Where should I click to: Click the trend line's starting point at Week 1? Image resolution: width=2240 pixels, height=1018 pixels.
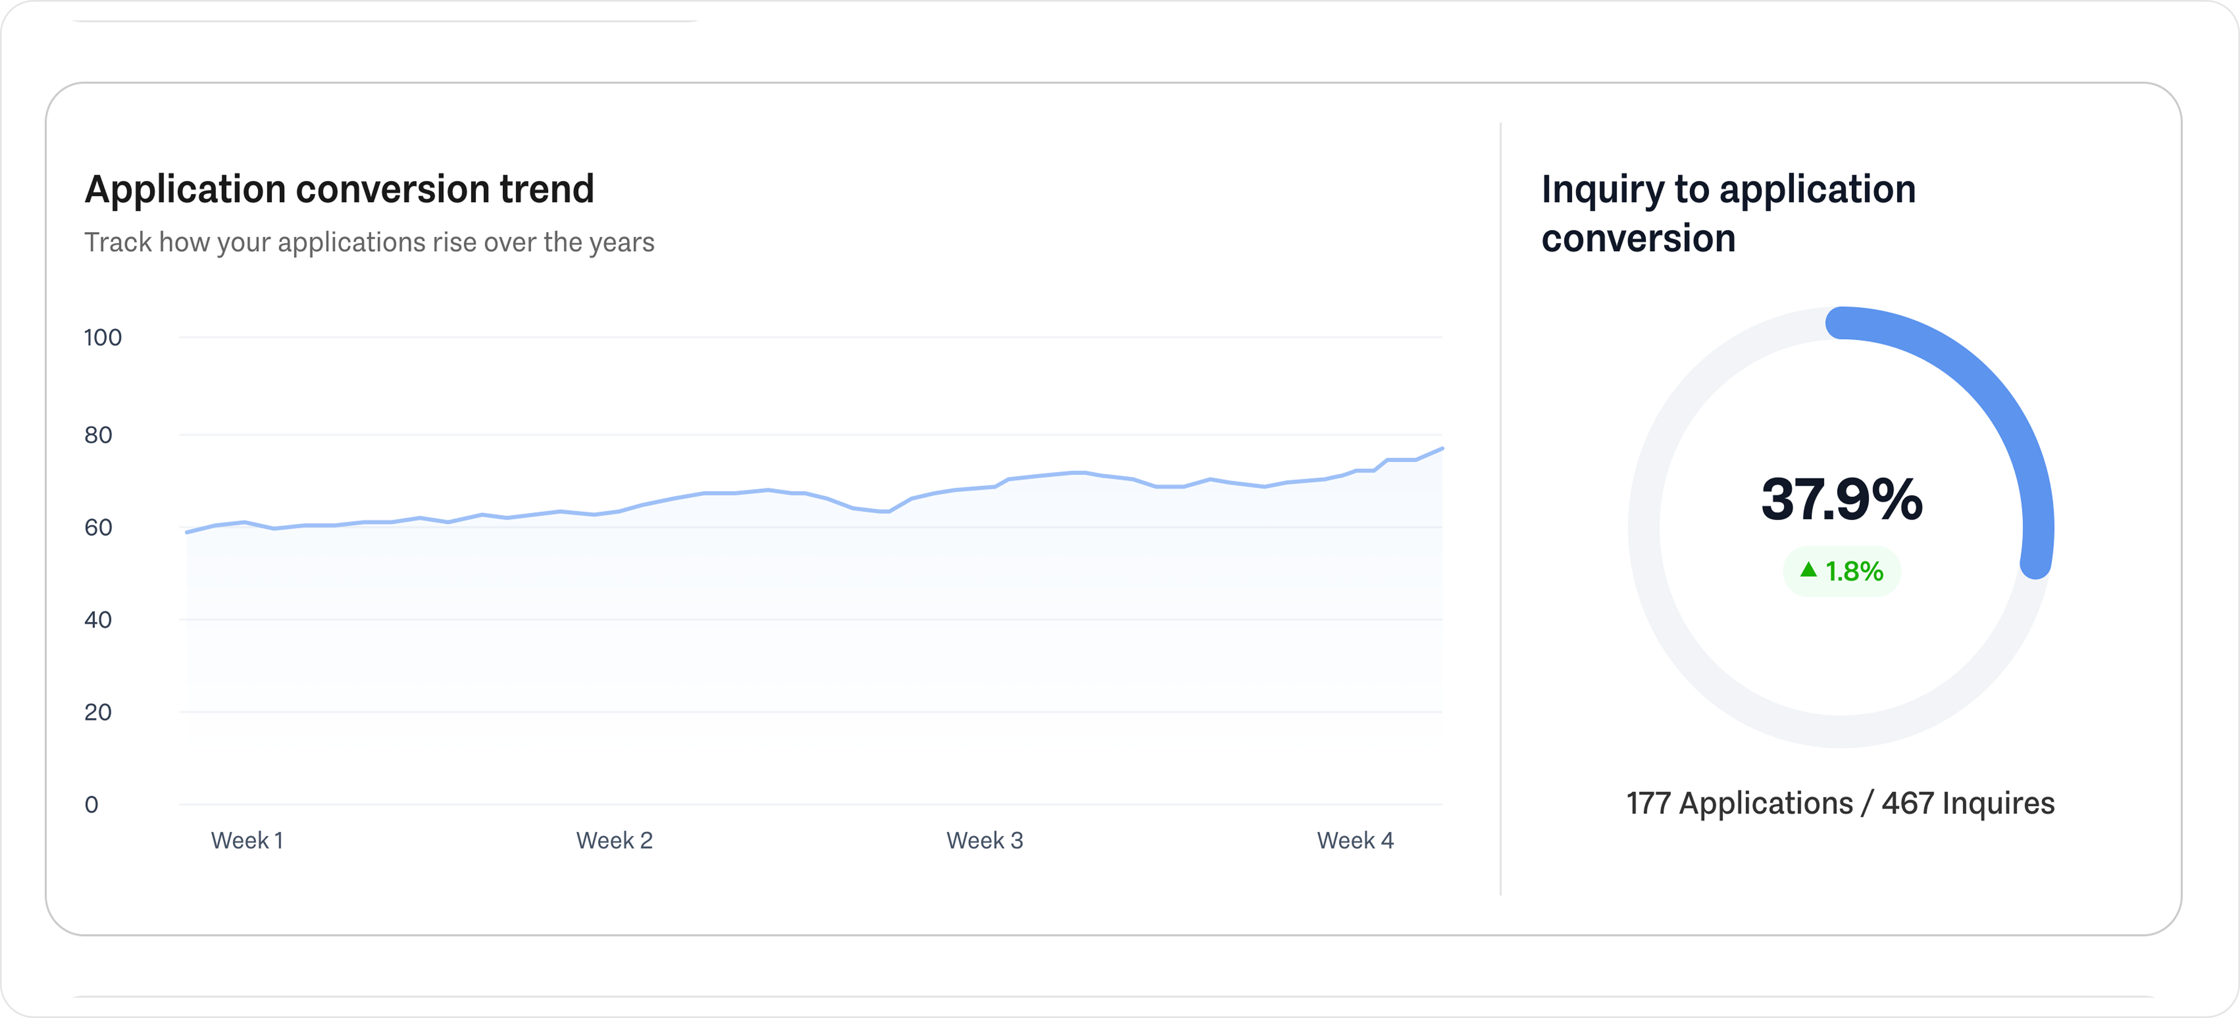pyautogui.click(x=188, y=531)
